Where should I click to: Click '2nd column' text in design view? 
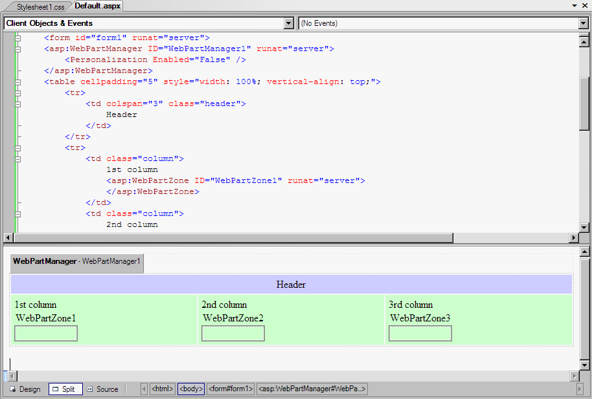tap(224, 305)
